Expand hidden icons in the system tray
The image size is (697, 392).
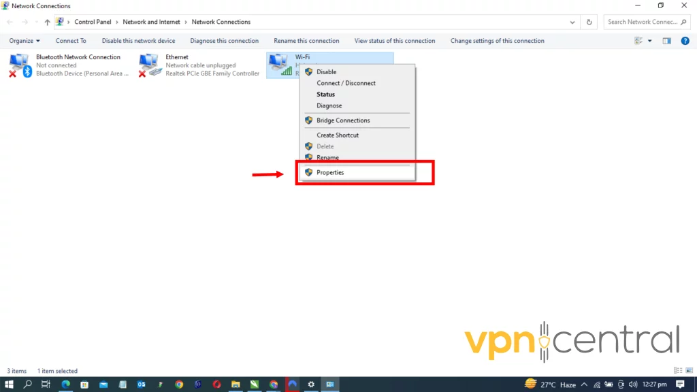(585, 385)
